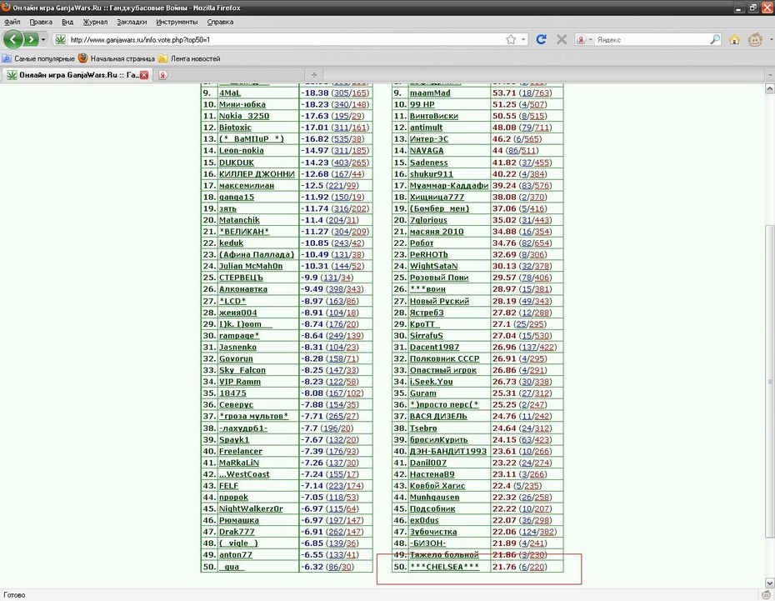This screenshot has width=775, height=601.
Task: Click negative votes 763 in maamMad row
Action: click(x=541, y=93)
